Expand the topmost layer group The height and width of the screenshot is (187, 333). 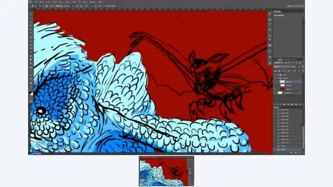[x=278, y=75]
